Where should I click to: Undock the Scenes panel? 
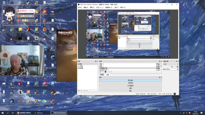tap(95, 61)
